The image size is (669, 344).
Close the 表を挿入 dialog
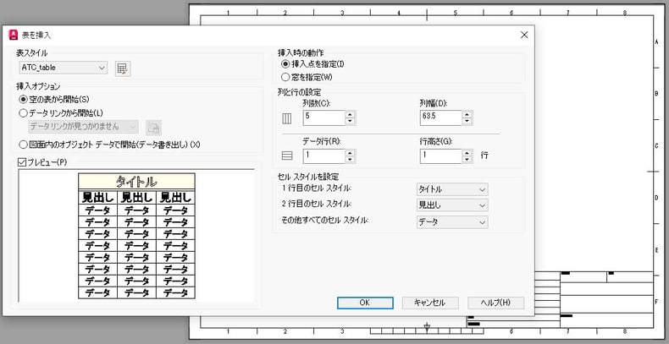coord(524,35)
